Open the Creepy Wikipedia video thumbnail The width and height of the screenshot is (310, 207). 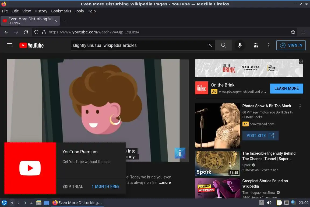click(x=217, y=188)
